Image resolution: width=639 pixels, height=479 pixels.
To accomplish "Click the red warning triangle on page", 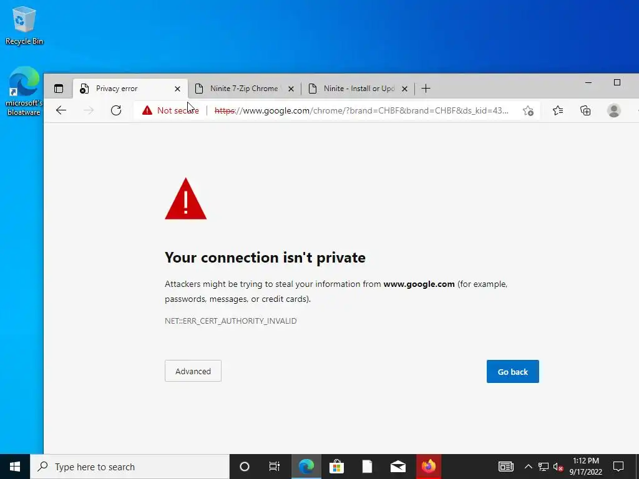I will pos(186,199).
